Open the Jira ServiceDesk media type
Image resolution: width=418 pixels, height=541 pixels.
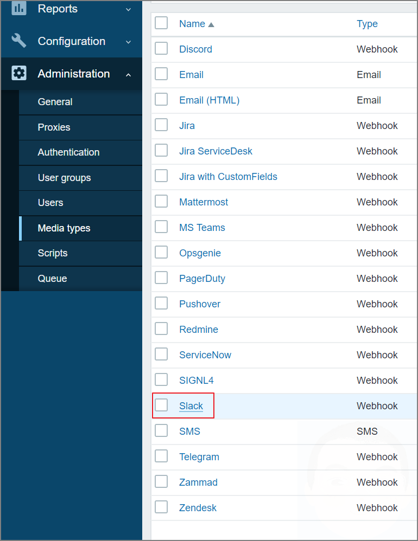pos(216,151)
